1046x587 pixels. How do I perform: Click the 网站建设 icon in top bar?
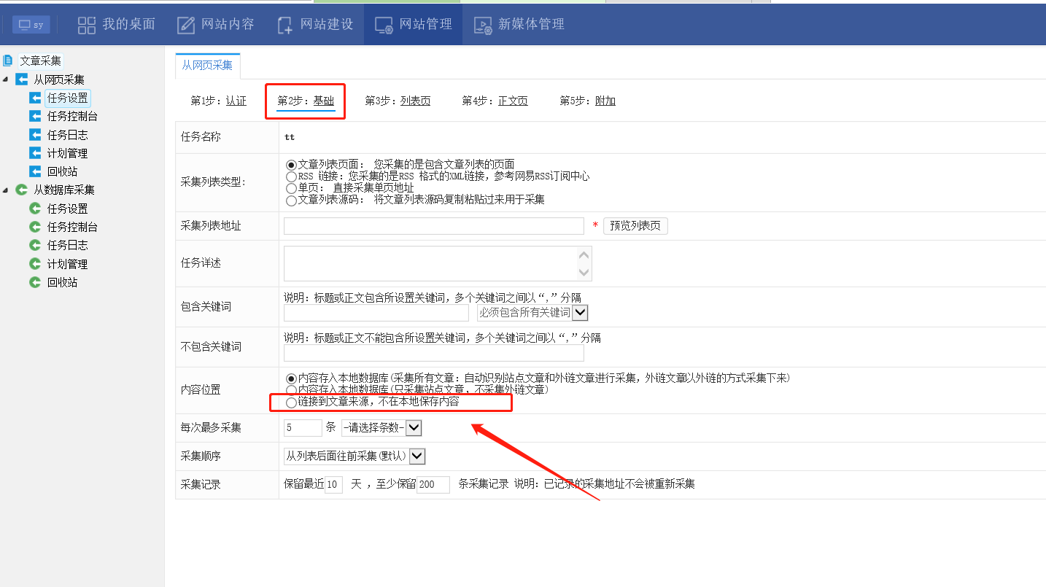pos(285,25)
